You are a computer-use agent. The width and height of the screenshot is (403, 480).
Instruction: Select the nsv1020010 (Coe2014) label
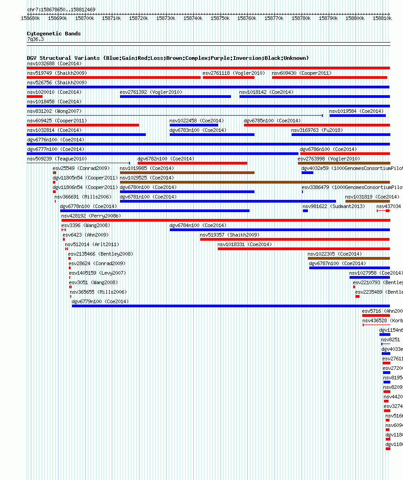click(54, 92)
